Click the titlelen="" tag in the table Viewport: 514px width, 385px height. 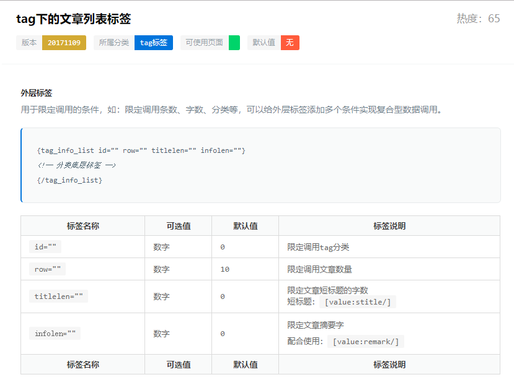pos(58,296)
